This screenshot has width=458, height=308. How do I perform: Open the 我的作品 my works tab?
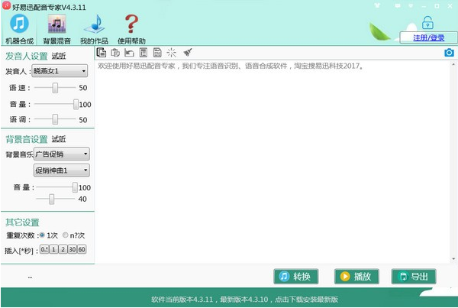click(x=94, y=29)
